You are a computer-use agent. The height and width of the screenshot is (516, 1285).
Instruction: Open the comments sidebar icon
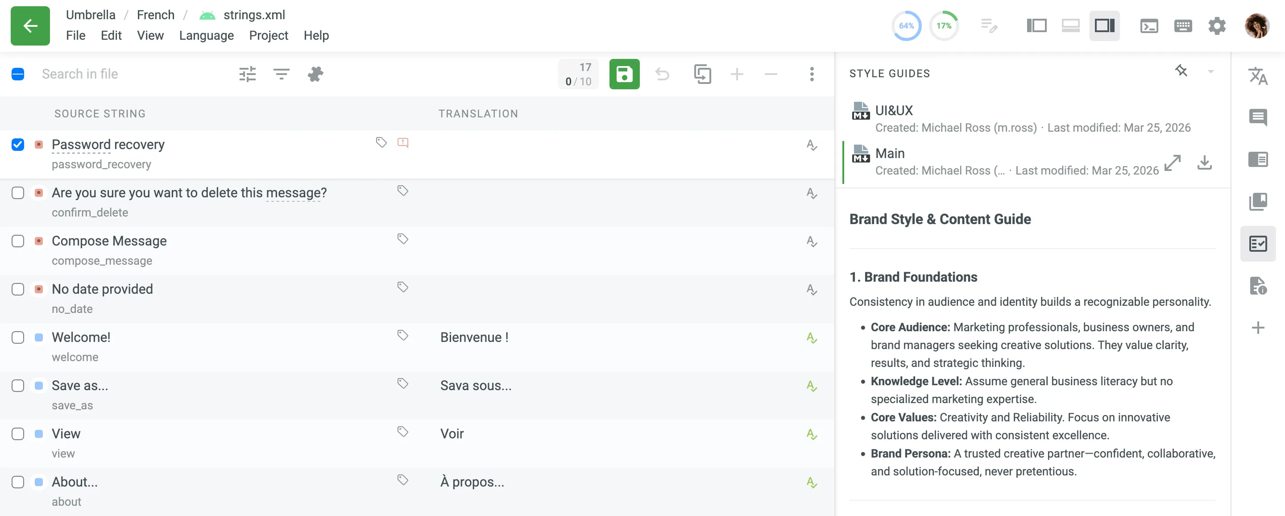(1258, 117)
